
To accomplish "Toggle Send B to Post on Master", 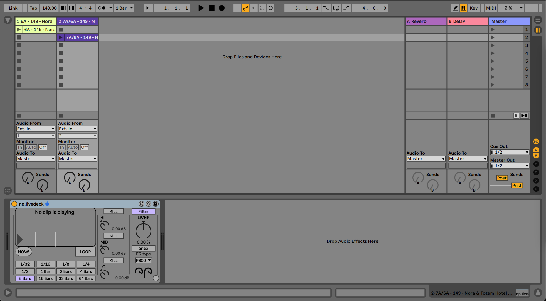I will click(x=517, y=185).
